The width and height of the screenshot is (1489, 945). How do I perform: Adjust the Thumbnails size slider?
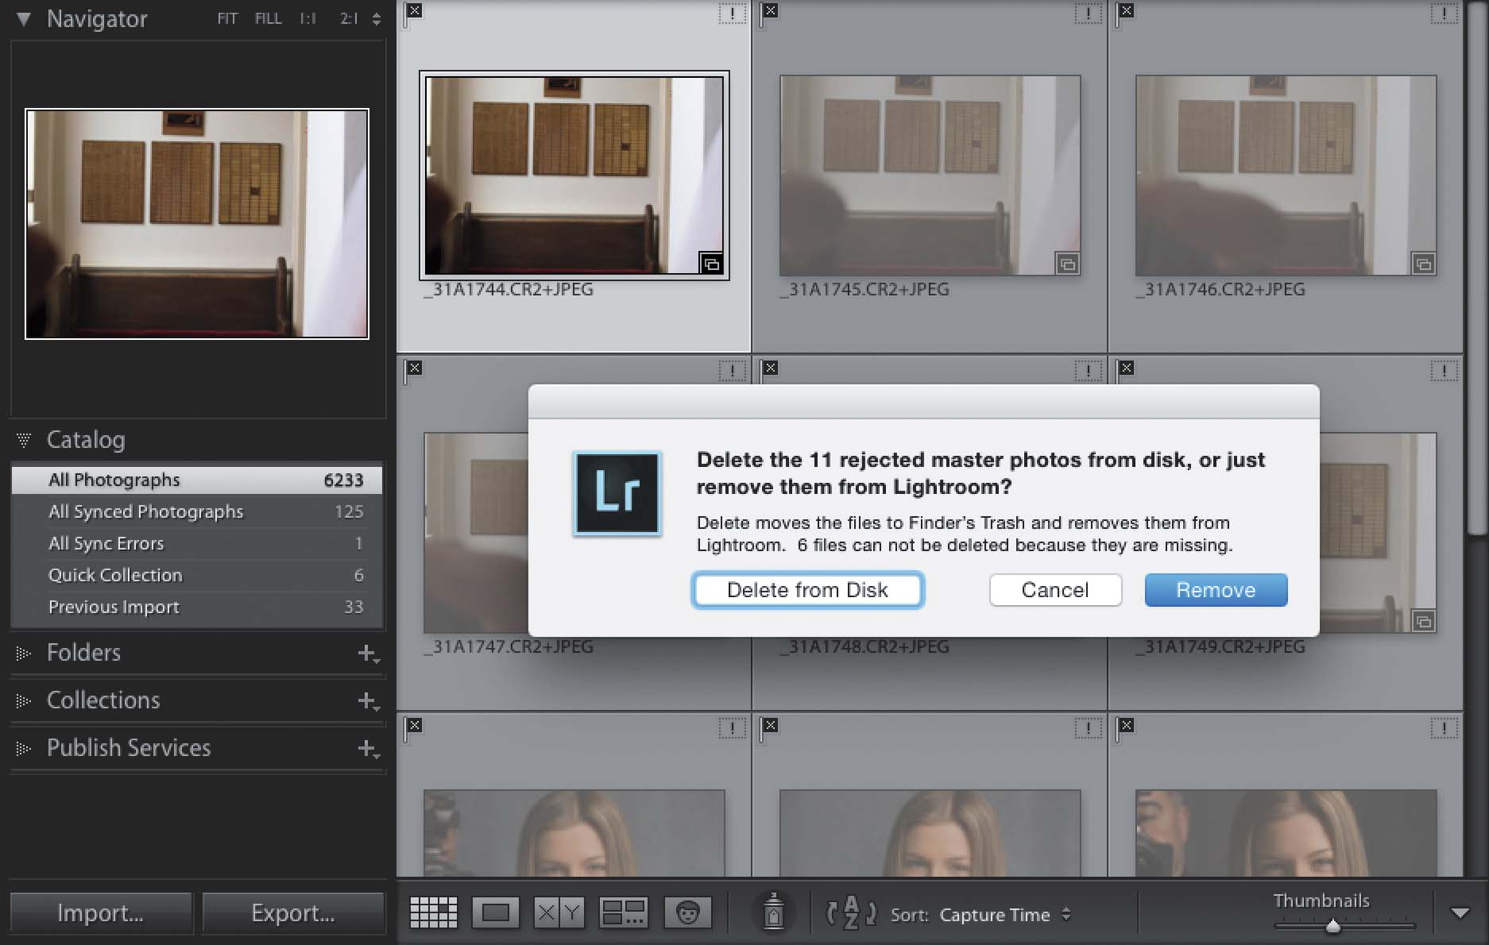(x=1333, y=926)
